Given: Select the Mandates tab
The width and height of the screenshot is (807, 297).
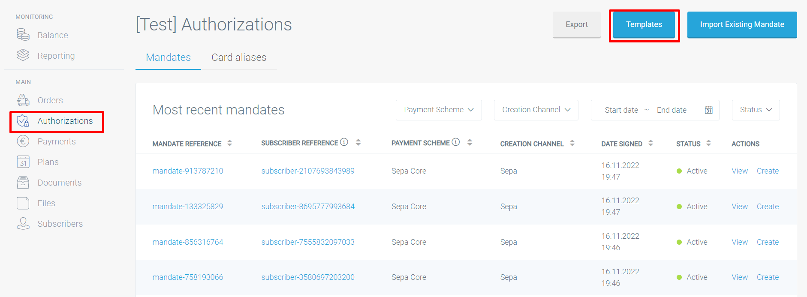Looking at the screenshot, I should point(168,57).
